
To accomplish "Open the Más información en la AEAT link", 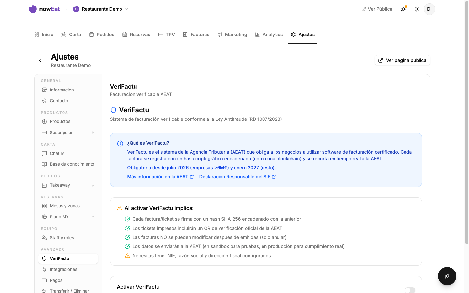I will 161,177.
